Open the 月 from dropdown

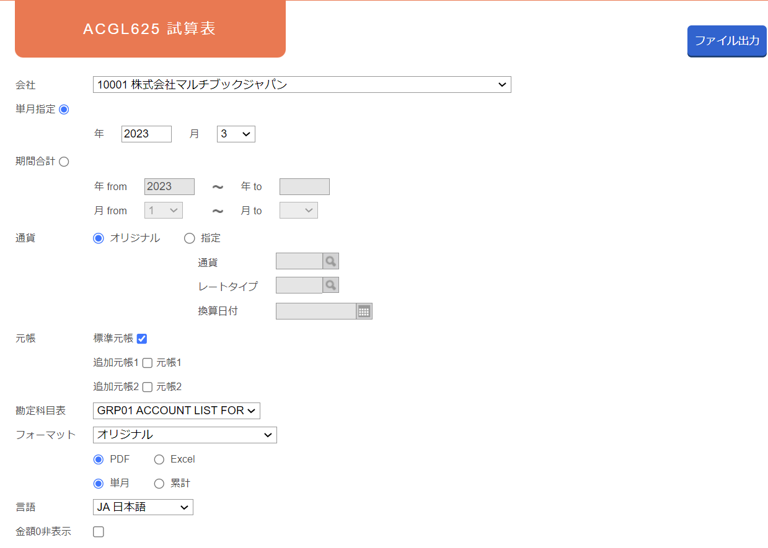[164, 211]
